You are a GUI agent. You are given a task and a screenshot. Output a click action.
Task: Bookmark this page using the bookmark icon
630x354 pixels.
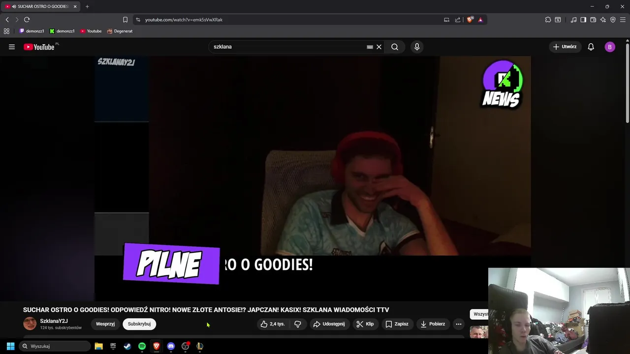click(x=125, y=20)
